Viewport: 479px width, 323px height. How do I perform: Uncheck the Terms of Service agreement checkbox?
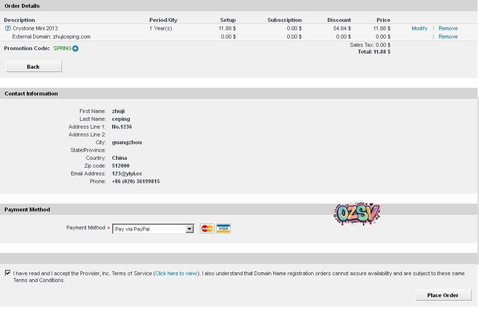(x=8, y=273)
